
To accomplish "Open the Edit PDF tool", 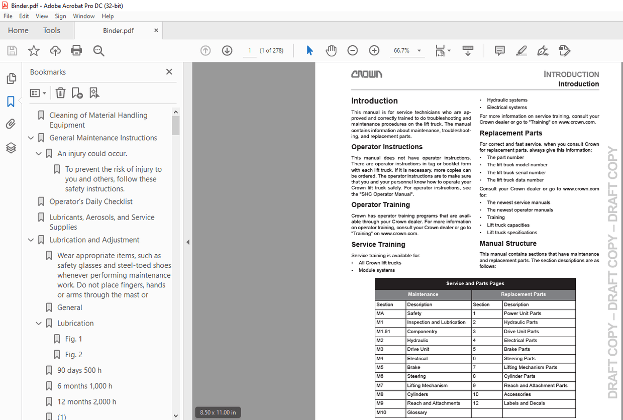I will pyautogui.click(x=565, y=50).
